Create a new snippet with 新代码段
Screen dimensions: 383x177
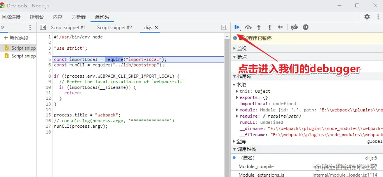click(16, 38)
